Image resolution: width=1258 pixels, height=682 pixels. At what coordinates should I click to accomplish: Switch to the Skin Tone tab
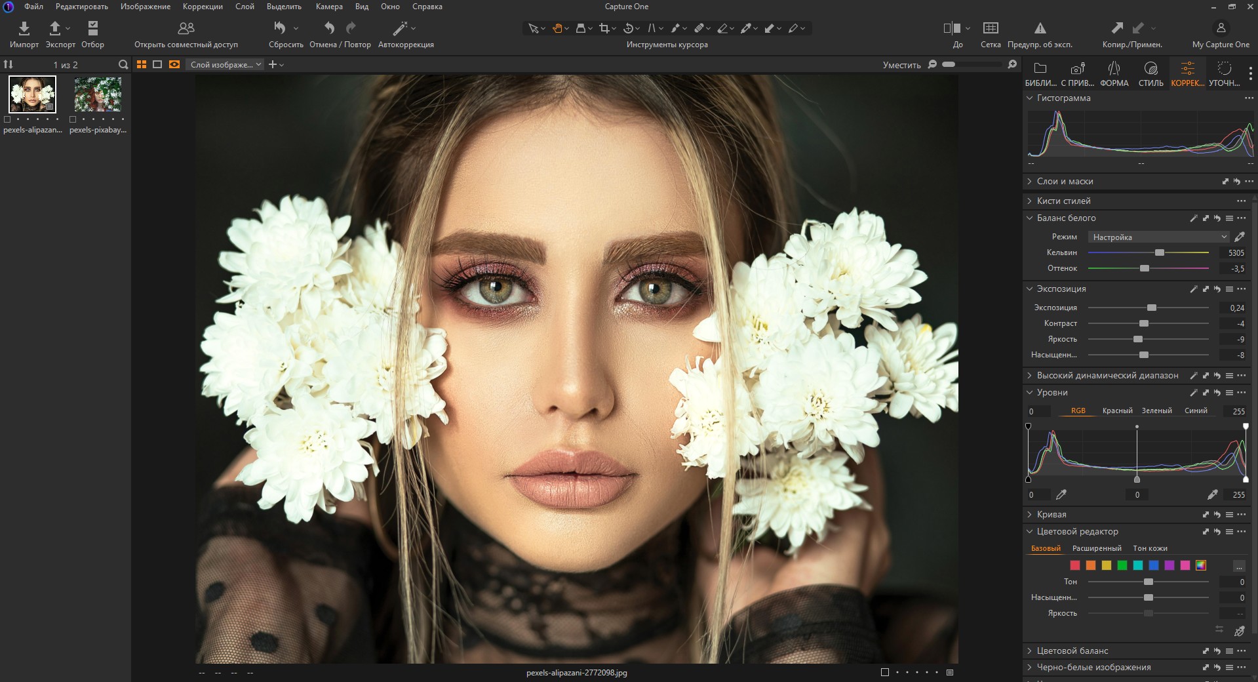pos(1150,548)
